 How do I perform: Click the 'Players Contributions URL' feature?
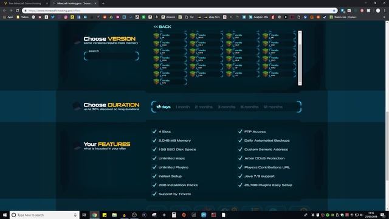point(267,167)
